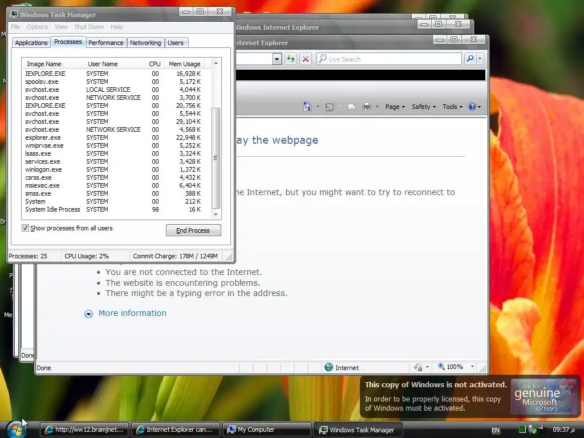Click the process list scroll down arrow
The height and width of the screenshot is (438, 584).
coord(216,214)
